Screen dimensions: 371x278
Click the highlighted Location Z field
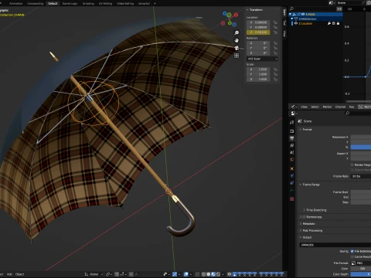pos(258,32)
